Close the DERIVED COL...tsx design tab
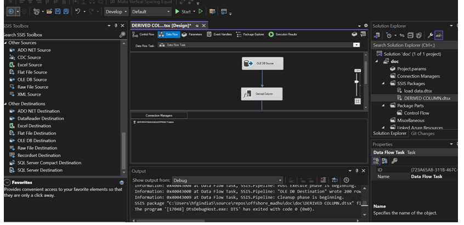Image resolution: width=464 pixels, height=225 pixels. click(x=203, y=26)
